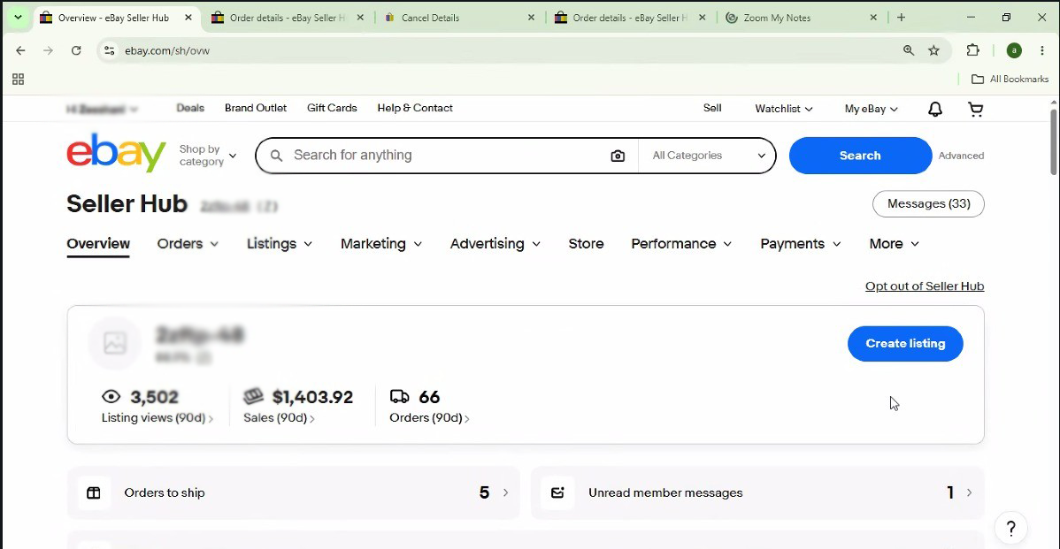
Task: Open Brand Outlet link
Action: 256,108
